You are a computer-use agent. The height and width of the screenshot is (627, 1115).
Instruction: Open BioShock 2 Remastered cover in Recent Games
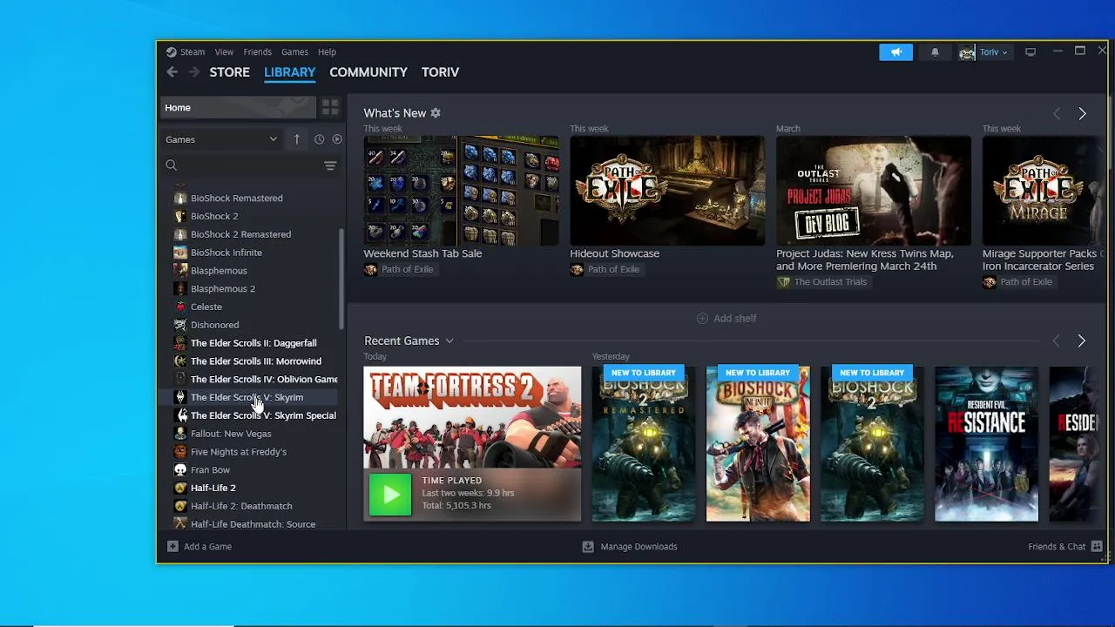tap(644, 444)
